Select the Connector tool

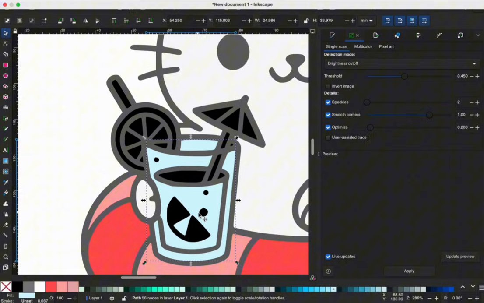[x=5, y=236]
